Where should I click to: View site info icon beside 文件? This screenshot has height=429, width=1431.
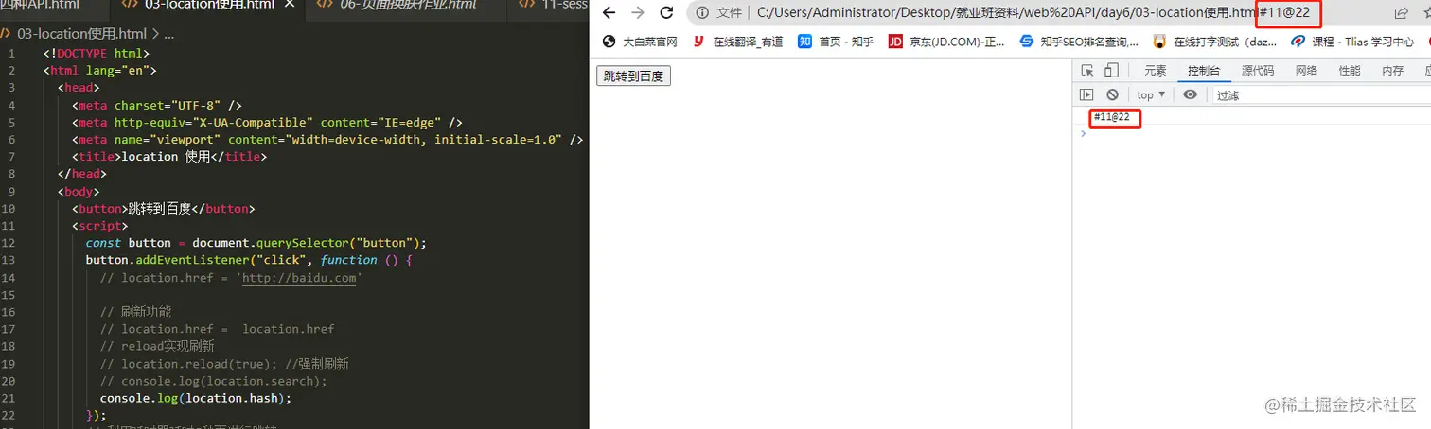click(x=702, y=13)
